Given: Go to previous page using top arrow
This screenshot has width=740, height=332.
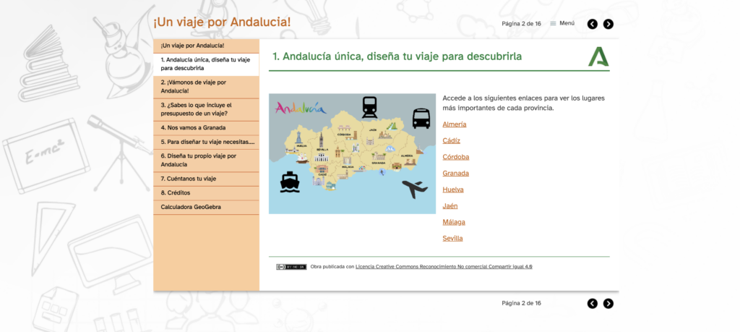Looking at the screenshot, I should [593, 24].
